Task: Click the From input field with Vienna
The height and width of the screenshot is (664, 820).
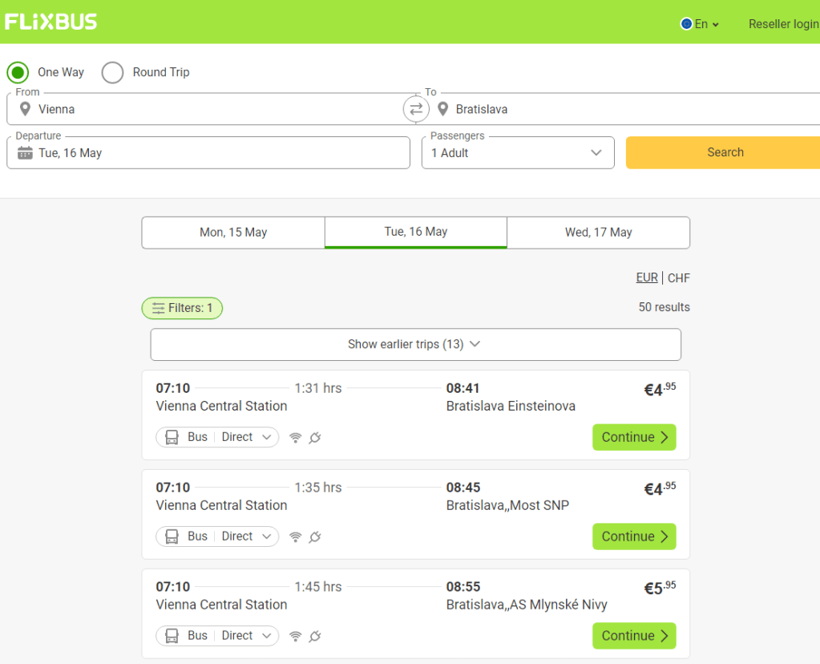Action: coord(208,109)
